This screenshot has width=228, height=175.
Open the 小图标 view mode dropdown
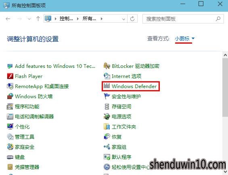(x=184, y=38)
